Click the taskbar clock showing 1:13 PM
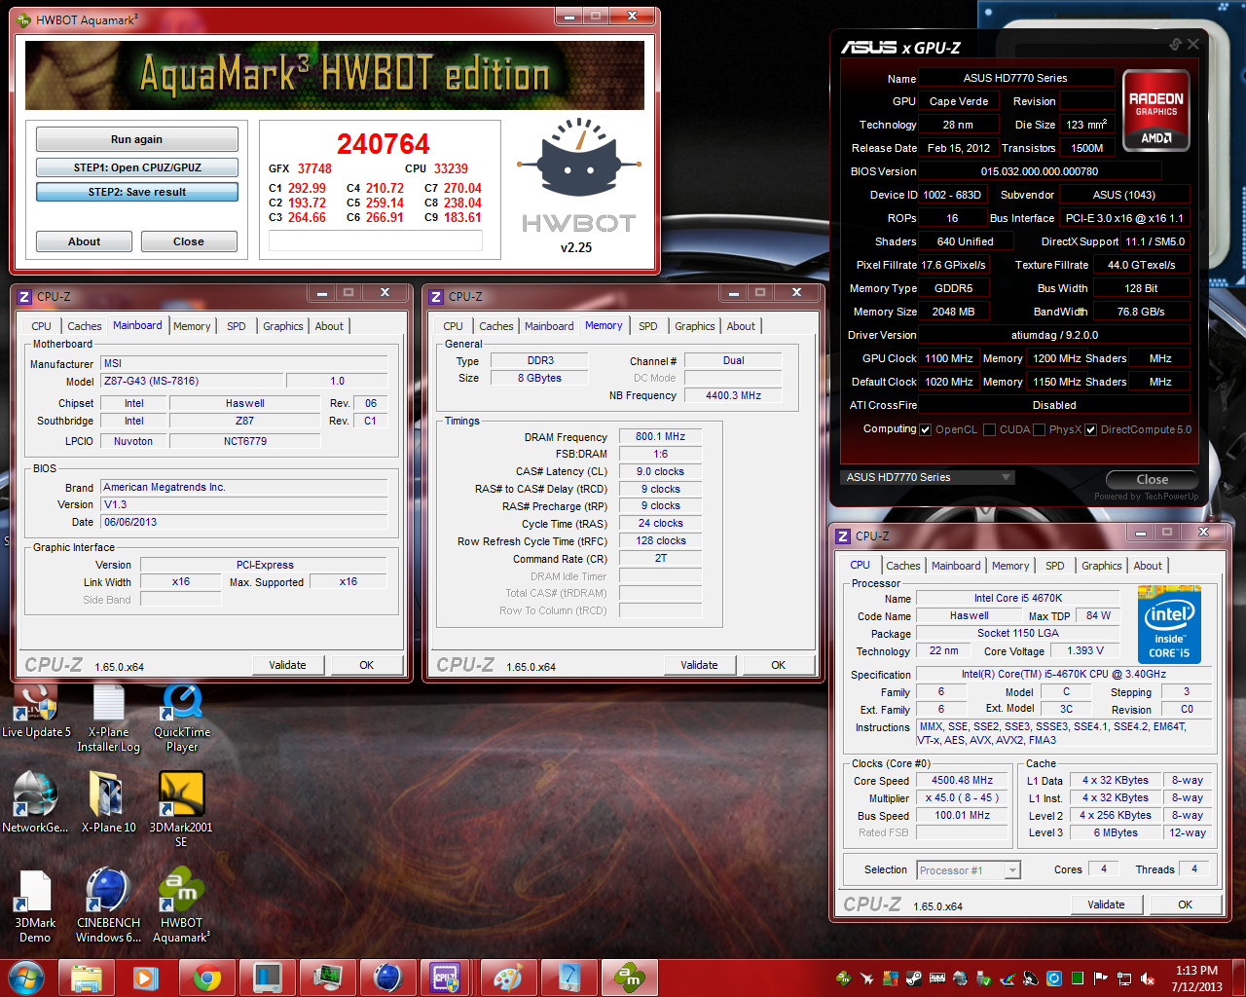The width and height of the screenshot is (1246, 997). 1196,979
